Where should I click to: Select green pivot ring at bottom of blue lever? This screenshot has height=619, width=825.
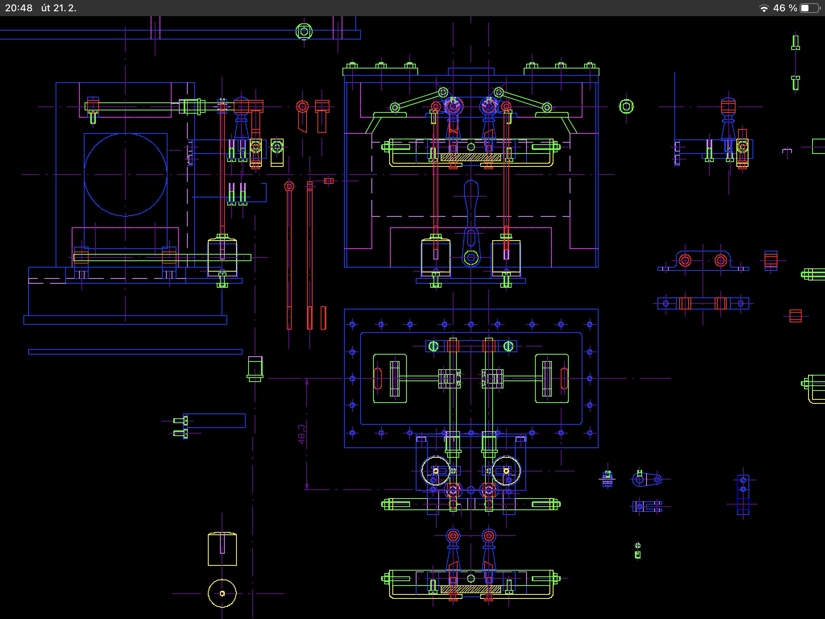coord(471,258)
